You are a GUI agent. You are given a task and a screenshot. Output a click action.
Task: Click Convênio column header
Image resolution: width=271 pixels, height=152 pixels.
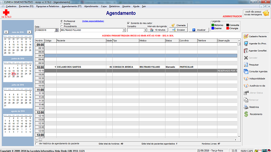[x=188, y=40]
